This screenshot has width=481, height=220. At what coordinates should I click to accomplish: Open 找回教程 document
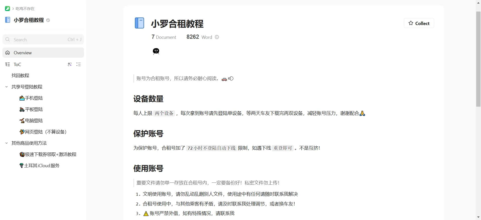[20, 75]
